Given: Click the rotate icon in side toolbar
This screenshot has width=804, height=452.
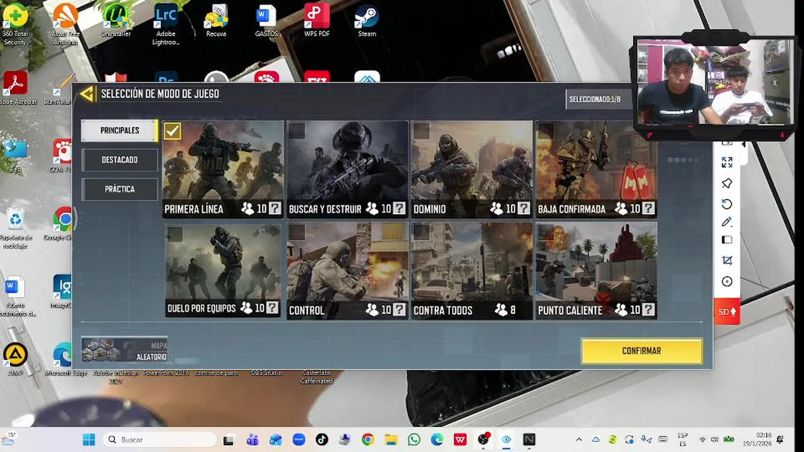Looking at the screenshot, I should (727, 203).
